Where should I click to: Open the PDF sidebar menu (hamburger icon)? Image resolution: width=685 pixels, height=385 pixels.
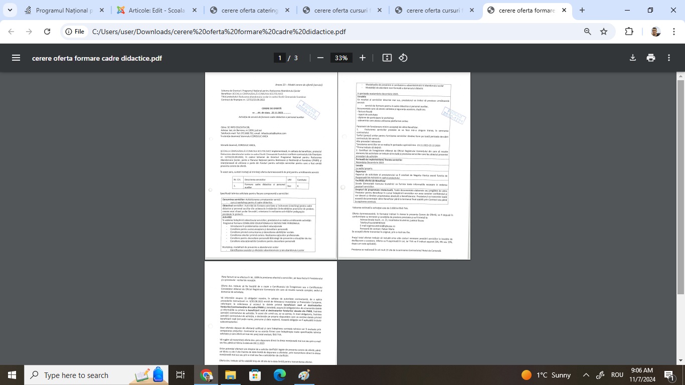[16, 58]
